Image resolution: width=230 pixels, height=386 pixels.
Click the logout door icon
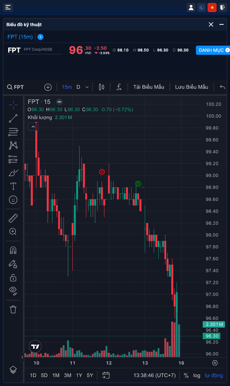coord(223,8)
